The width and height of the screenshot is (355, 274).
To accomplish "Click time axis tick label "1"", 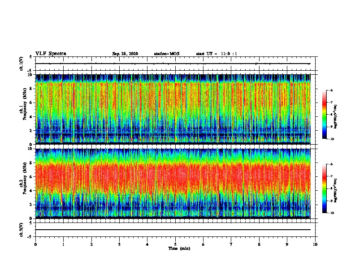I will point(63,244).
